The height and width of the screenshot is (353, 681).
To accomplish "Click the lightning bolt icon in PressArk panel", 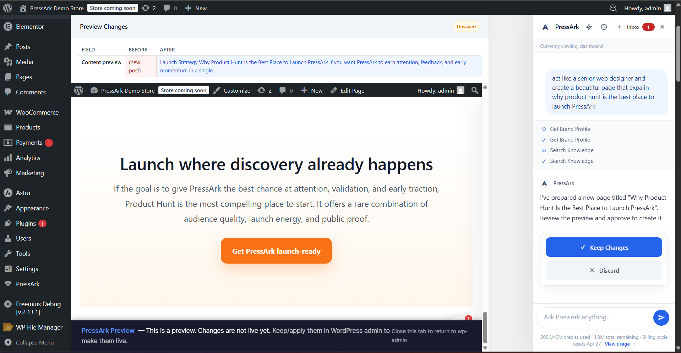I will [589, 27].
